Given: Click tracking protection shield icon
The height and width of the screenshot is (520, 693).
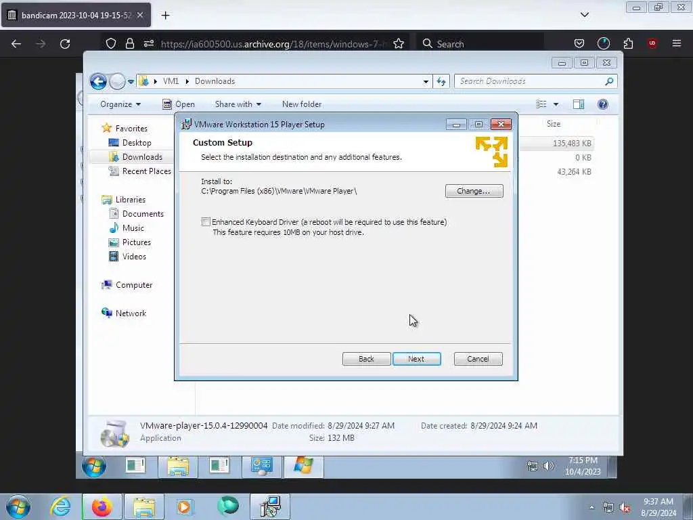Looking at the screenshot, I should [x=111, y=43].
